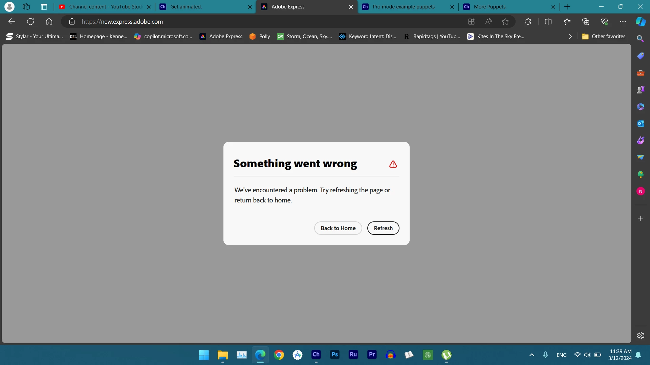The height and width of the screenshot is (365, 650).
Task: Open the Copilot sidebar icon
Action: point(640,22)
